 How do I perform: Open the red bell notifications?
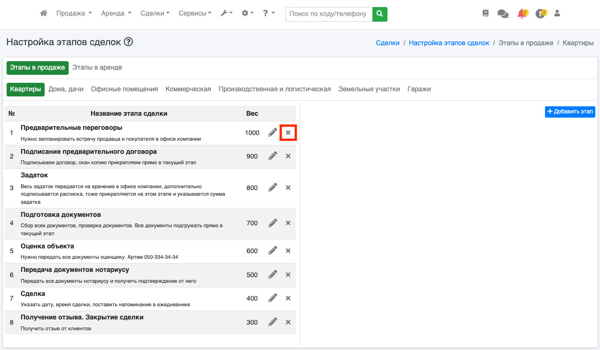[x=521, y=14]
